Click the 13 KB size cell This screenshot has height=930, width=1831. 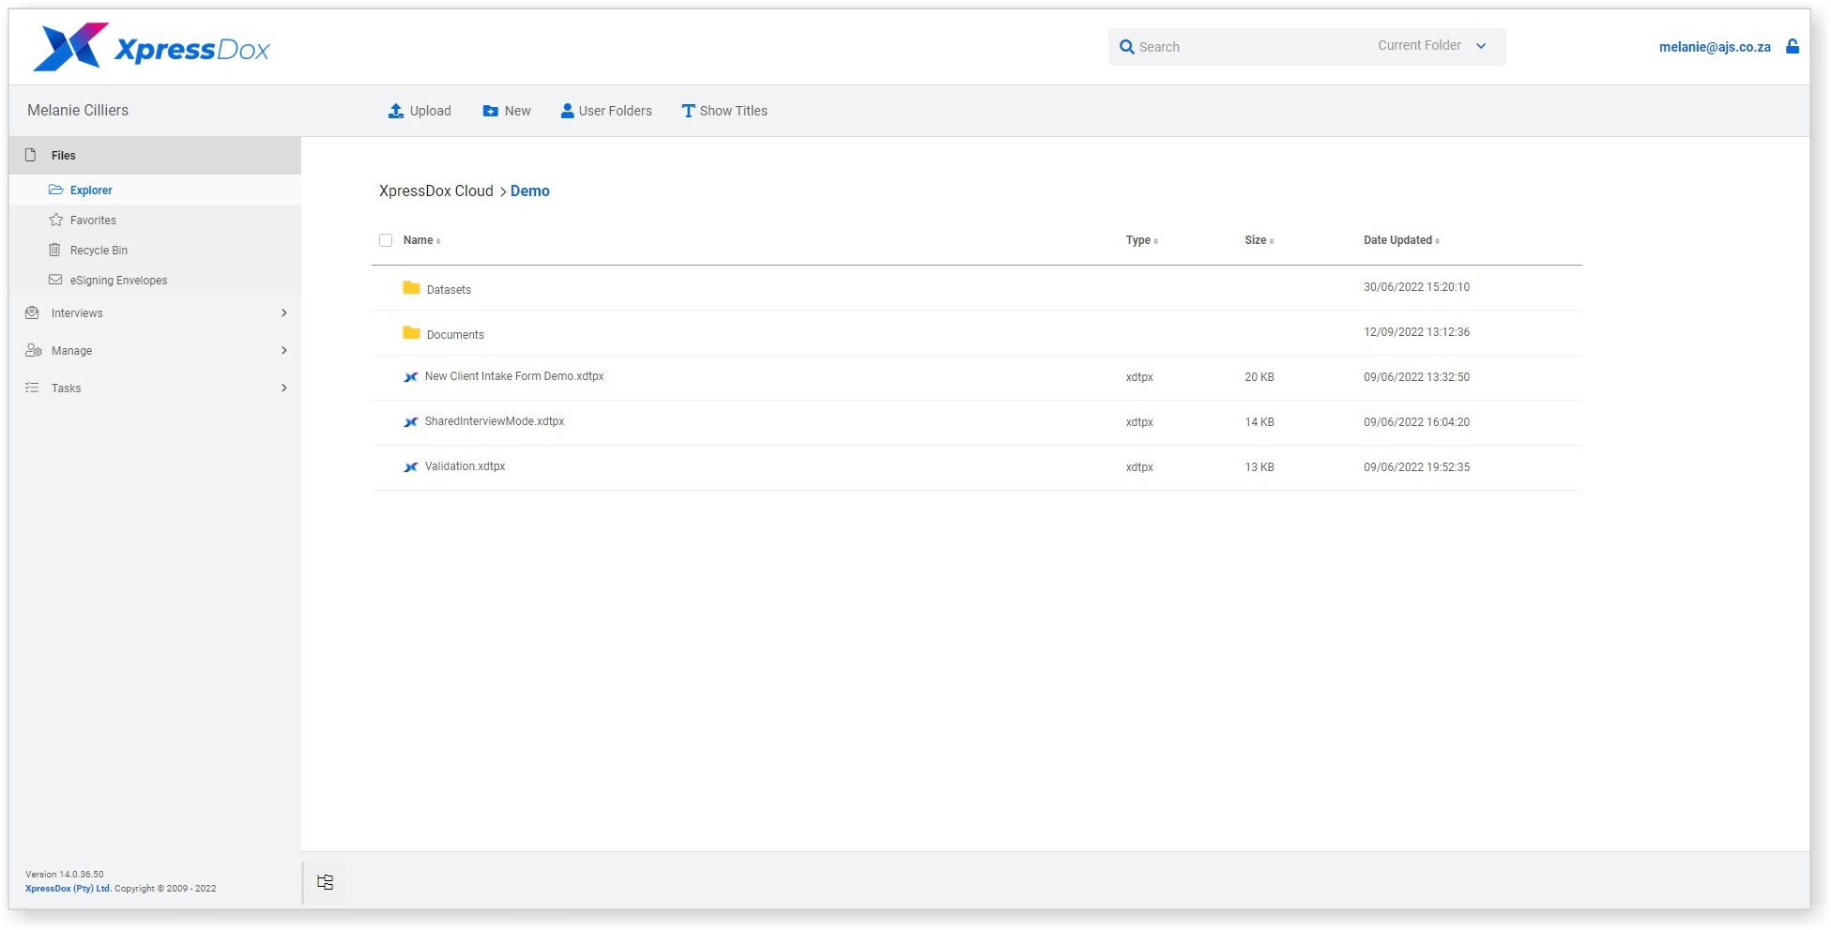[x=1259, y=467]
